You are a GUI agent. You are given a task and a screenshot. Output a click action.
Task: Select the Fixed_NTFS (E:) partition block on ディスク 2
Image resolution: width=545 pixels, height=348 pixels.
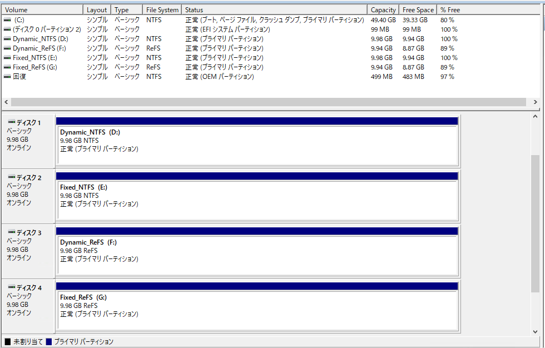257,196
